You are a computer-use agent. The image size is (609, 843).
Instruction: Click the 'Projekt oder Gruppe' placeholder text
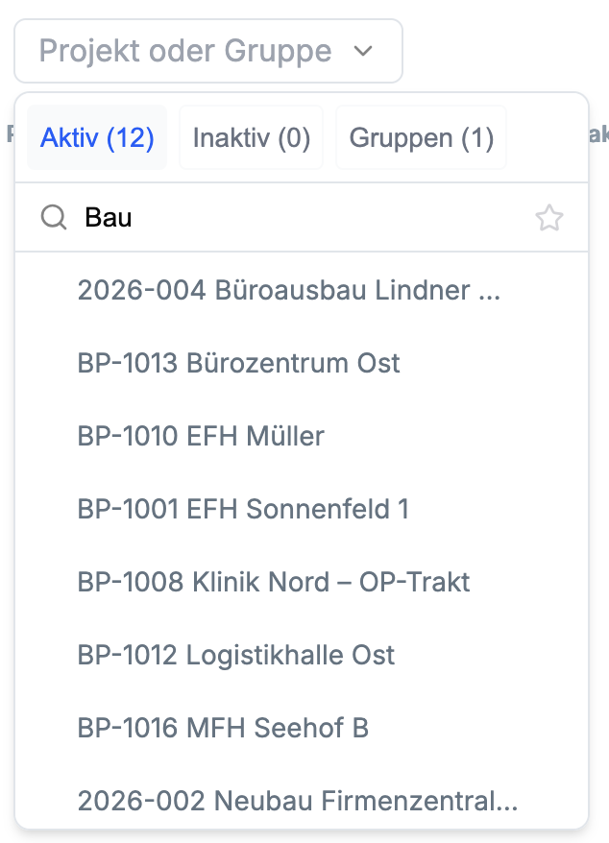(185, 51)
